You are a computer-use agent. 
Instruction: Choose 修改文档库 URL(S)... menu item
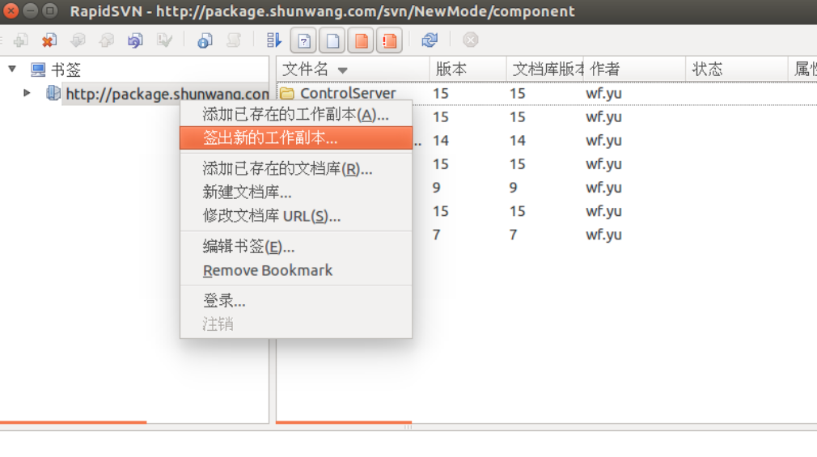(296, 215)
